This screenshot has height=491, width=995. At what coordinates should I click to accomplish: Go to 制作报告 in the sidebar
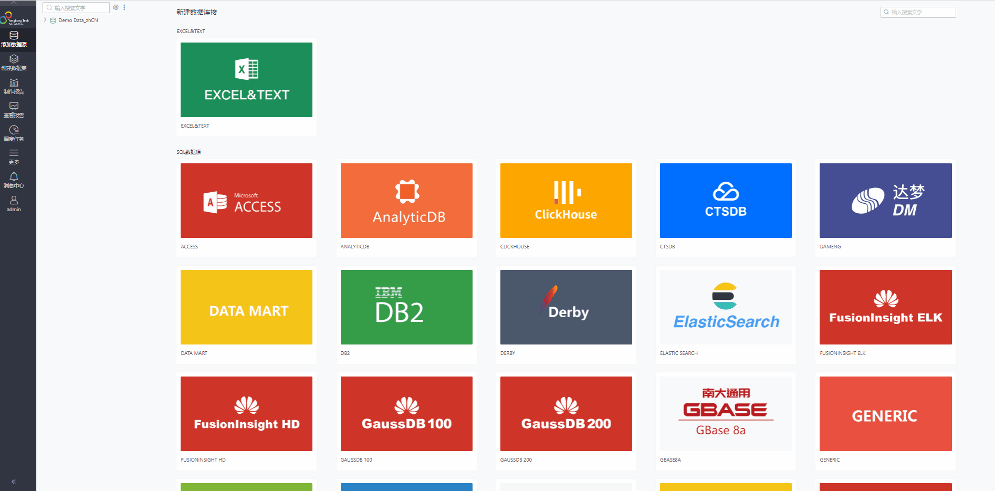[14, 87]
